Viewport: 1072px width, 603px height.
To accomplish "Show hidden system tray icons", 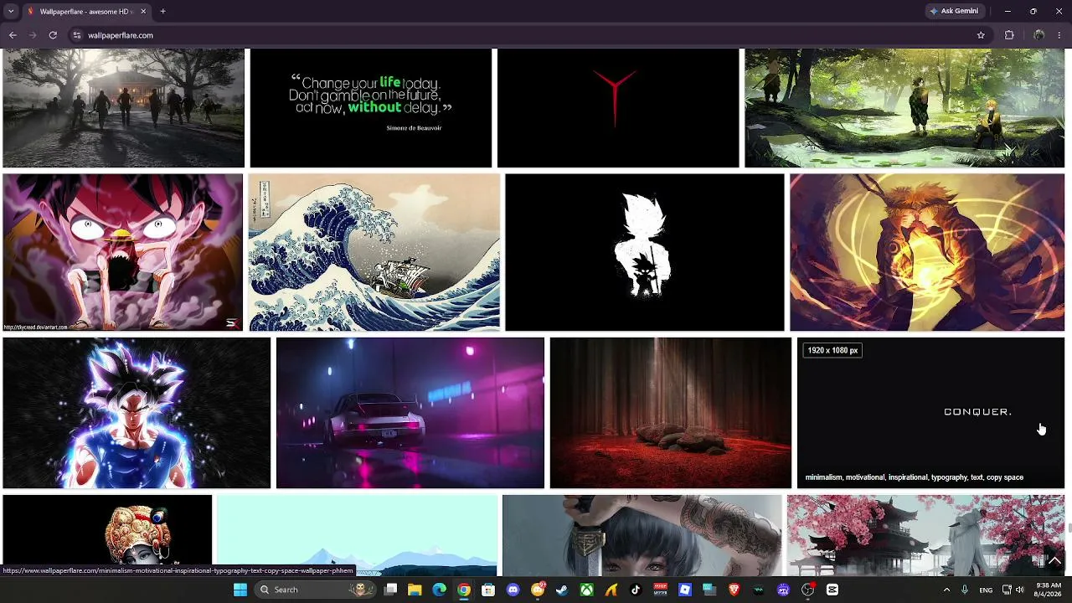I will click(x=947, y=590).
